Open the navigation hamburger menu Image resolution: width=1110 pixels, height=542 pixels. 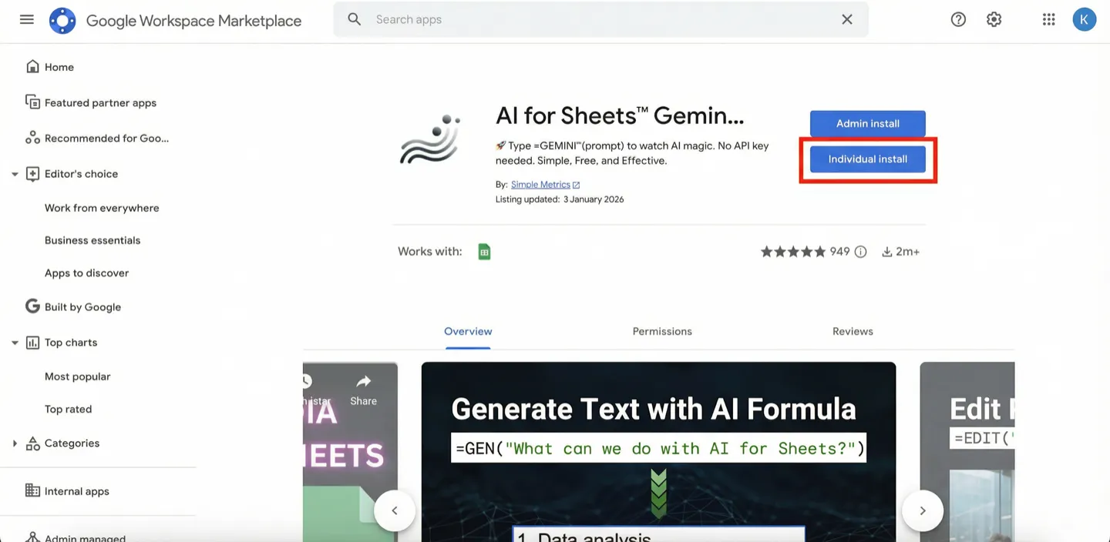26,19
